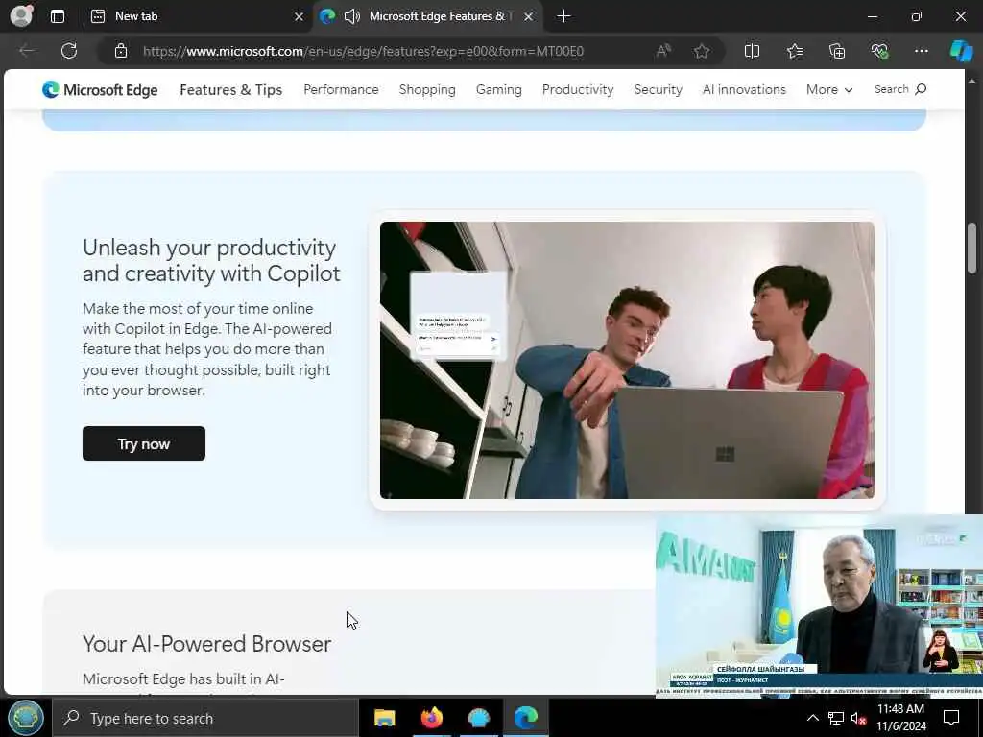The height and width of the screenshot is (737, 983).
Task: Open the Productivity menu item
Action: tap(577, 89)
